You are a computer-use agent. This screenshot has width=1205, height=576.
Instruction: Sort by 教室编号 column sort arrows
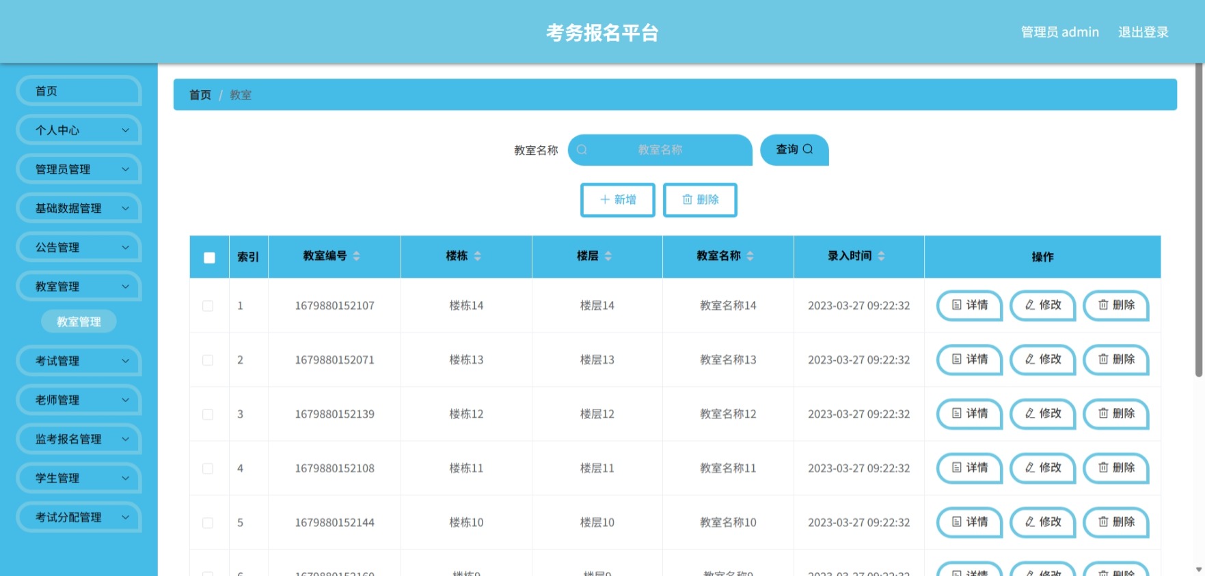[356, 256]
